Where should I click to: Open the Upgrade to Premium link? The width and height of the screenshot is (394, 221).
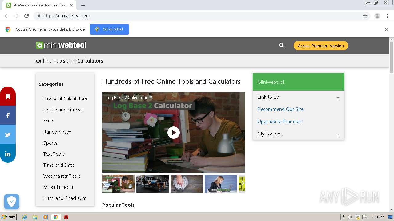click(x=280, y=121)
